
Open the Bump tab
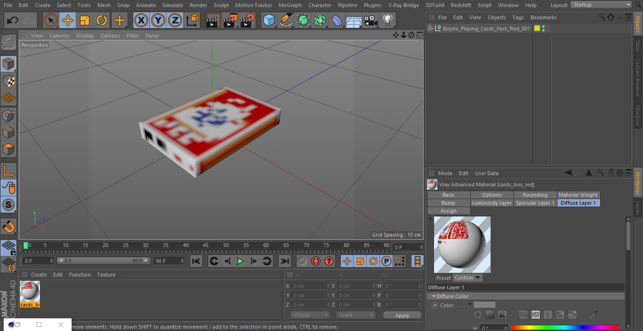[449, 203]
